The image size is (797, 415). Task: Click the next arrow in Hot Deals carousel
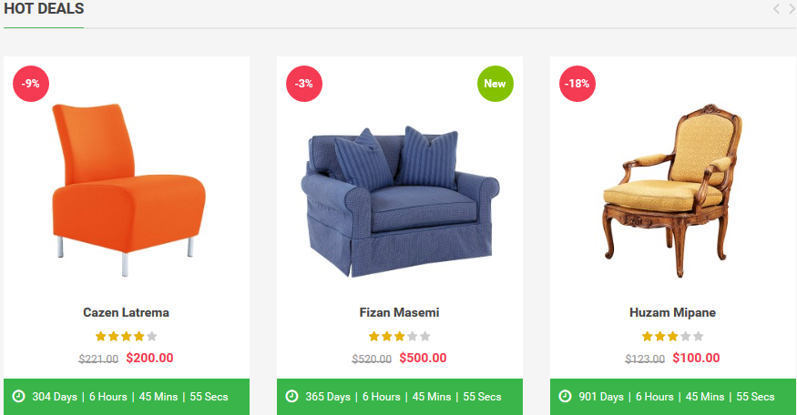pos(792,9)
